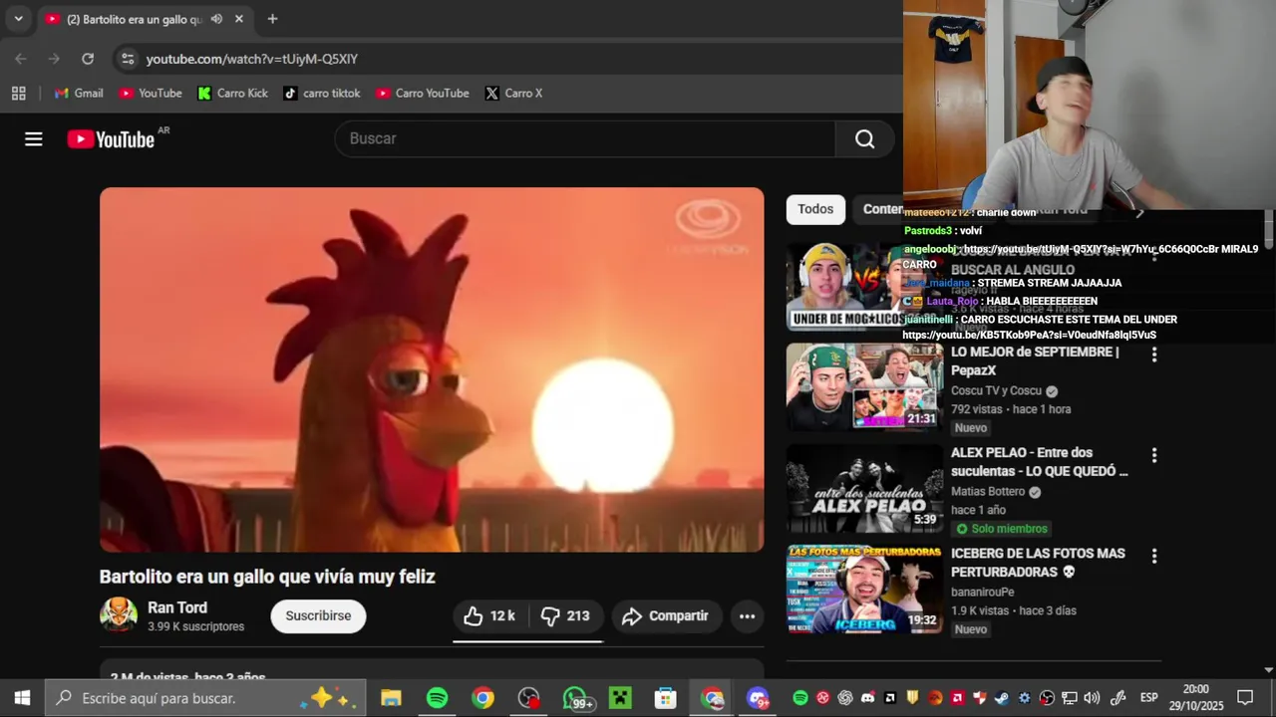Click the chat overlay scrollbar thumb

pos(1269,229)
